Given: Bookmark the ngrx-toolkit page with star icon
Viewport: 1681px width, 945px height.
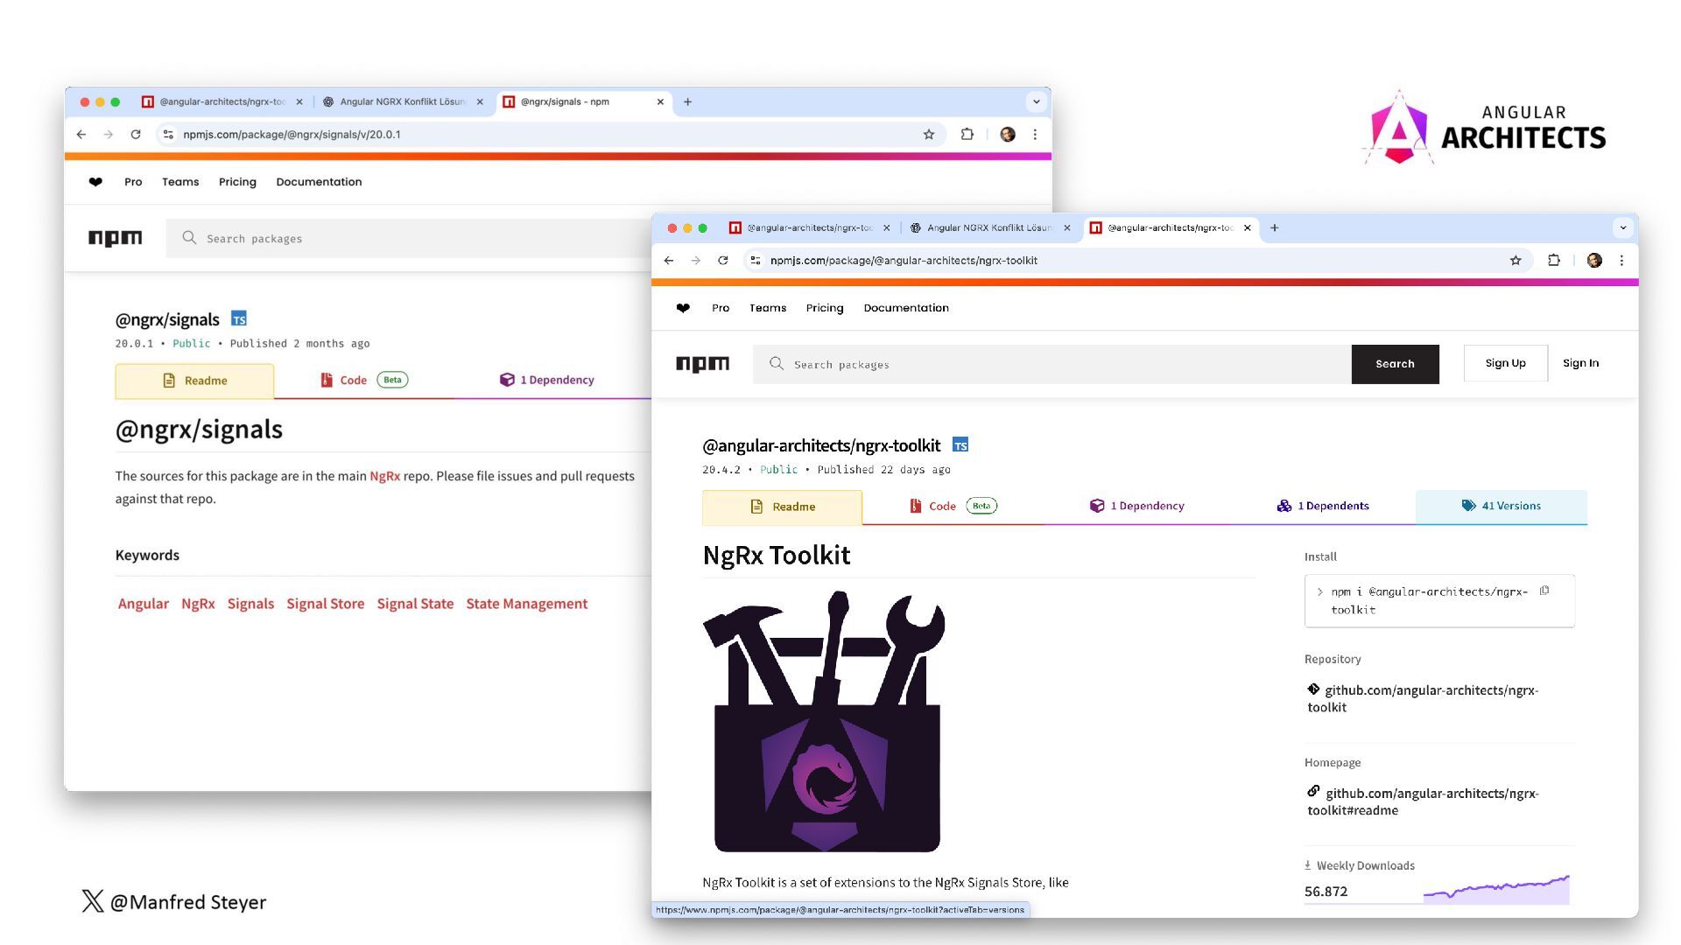Looking at the screenshot, I should (x=1516, y=261).
